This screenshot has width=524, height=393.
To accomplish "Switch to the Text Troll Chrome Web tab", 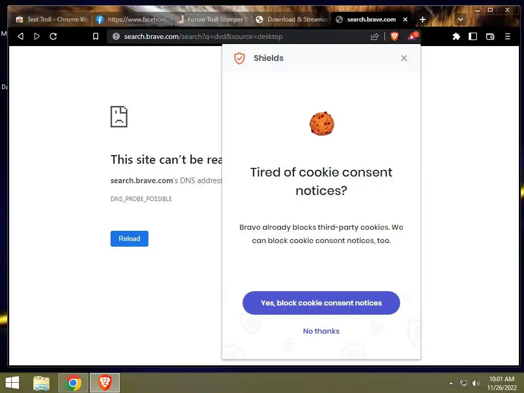I will coord(52,19).
